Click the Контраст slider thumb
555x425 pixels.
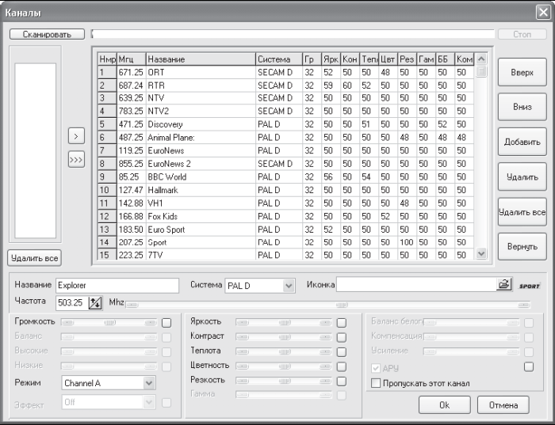(x=285, y=337)
